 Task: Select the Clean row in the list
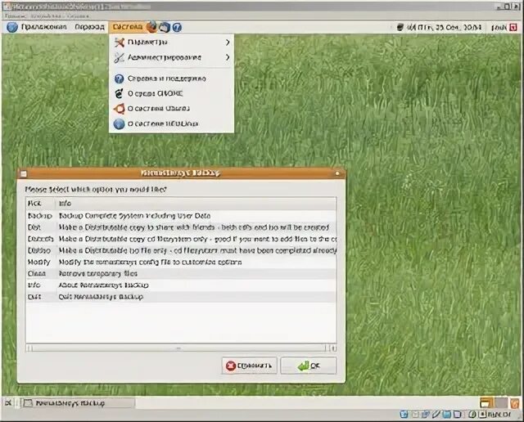click(181, 273)
